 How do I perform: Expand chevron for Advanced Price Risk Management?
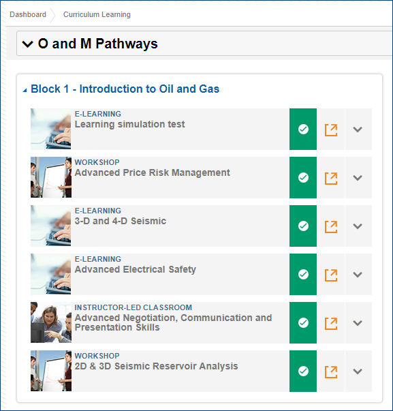click(358, 178)
